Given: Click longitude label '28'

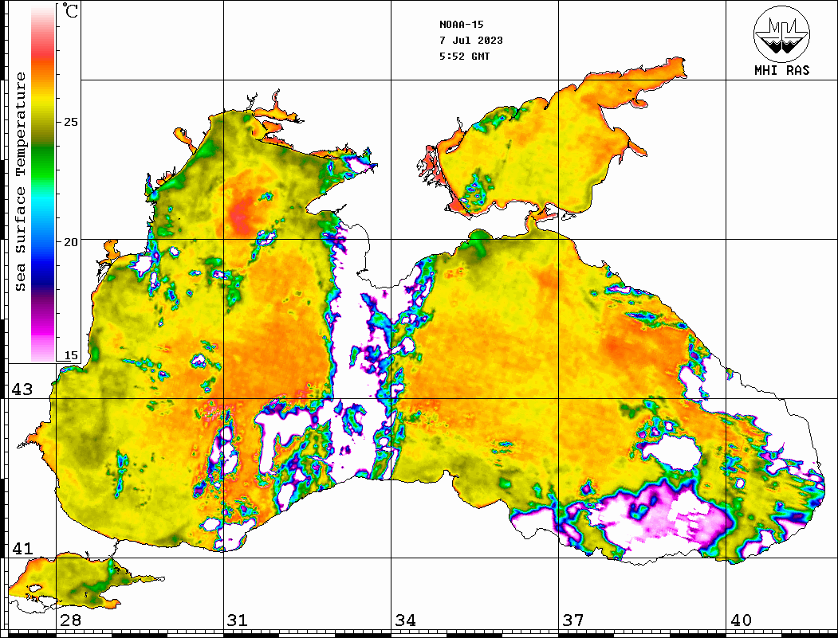Looking at the screenshot, I should (70, 620).
